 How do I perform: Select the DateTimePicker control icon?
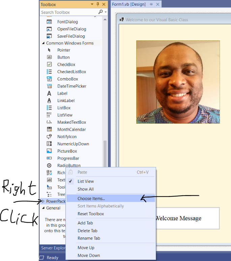point(49,86)
